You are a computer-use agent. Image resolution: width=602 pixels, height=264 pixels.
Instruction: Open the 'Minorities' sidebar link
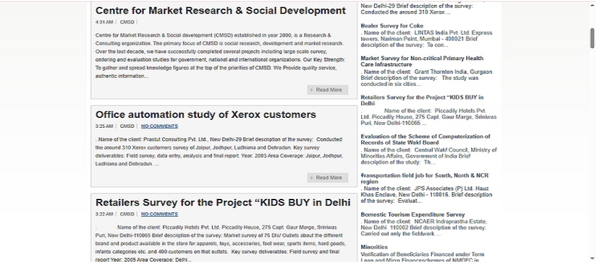[x=374, y=247]
